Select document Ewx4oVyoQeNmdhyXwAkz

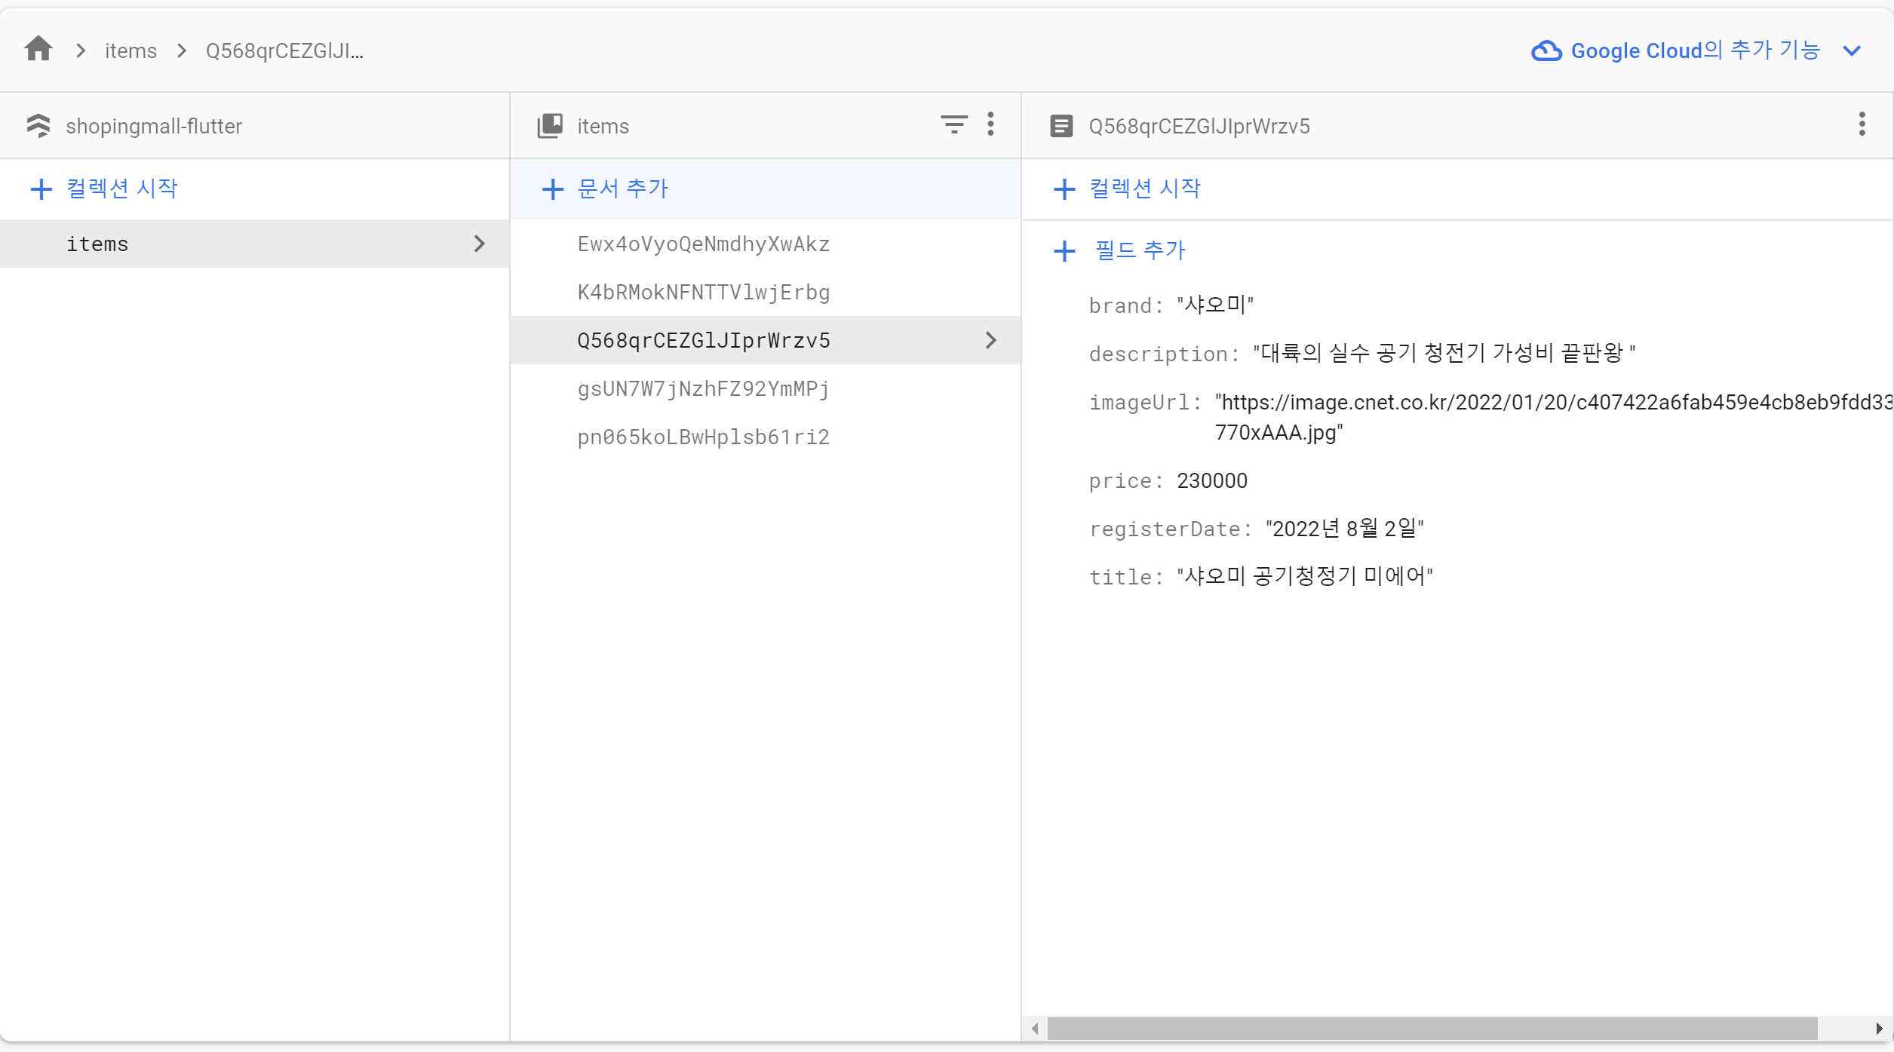tap(703, 244)
